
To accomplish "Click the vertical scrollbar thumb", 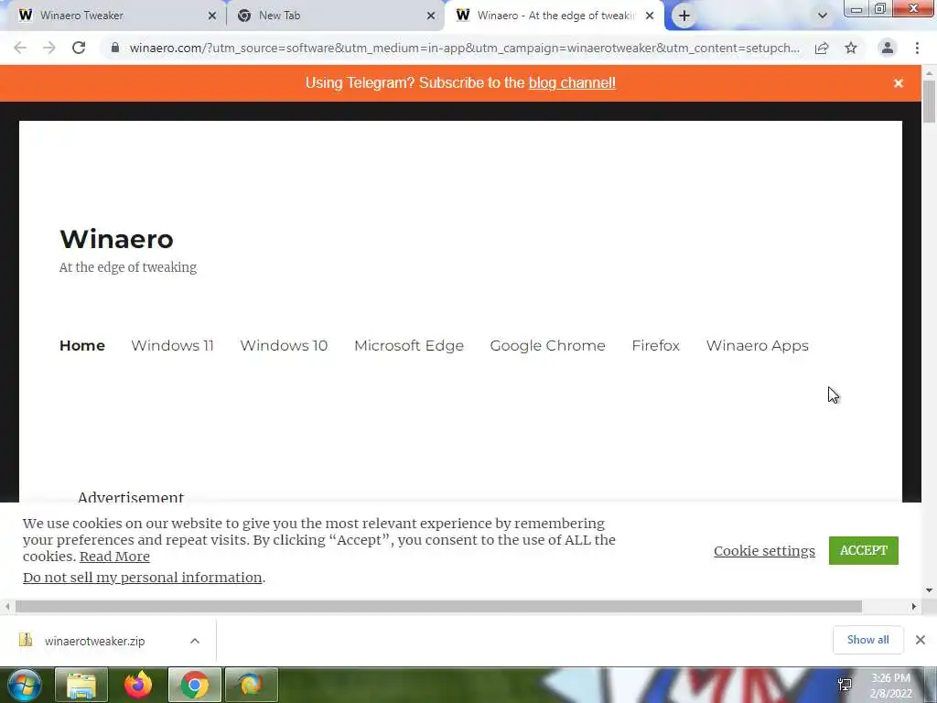I will coord(930,101).
